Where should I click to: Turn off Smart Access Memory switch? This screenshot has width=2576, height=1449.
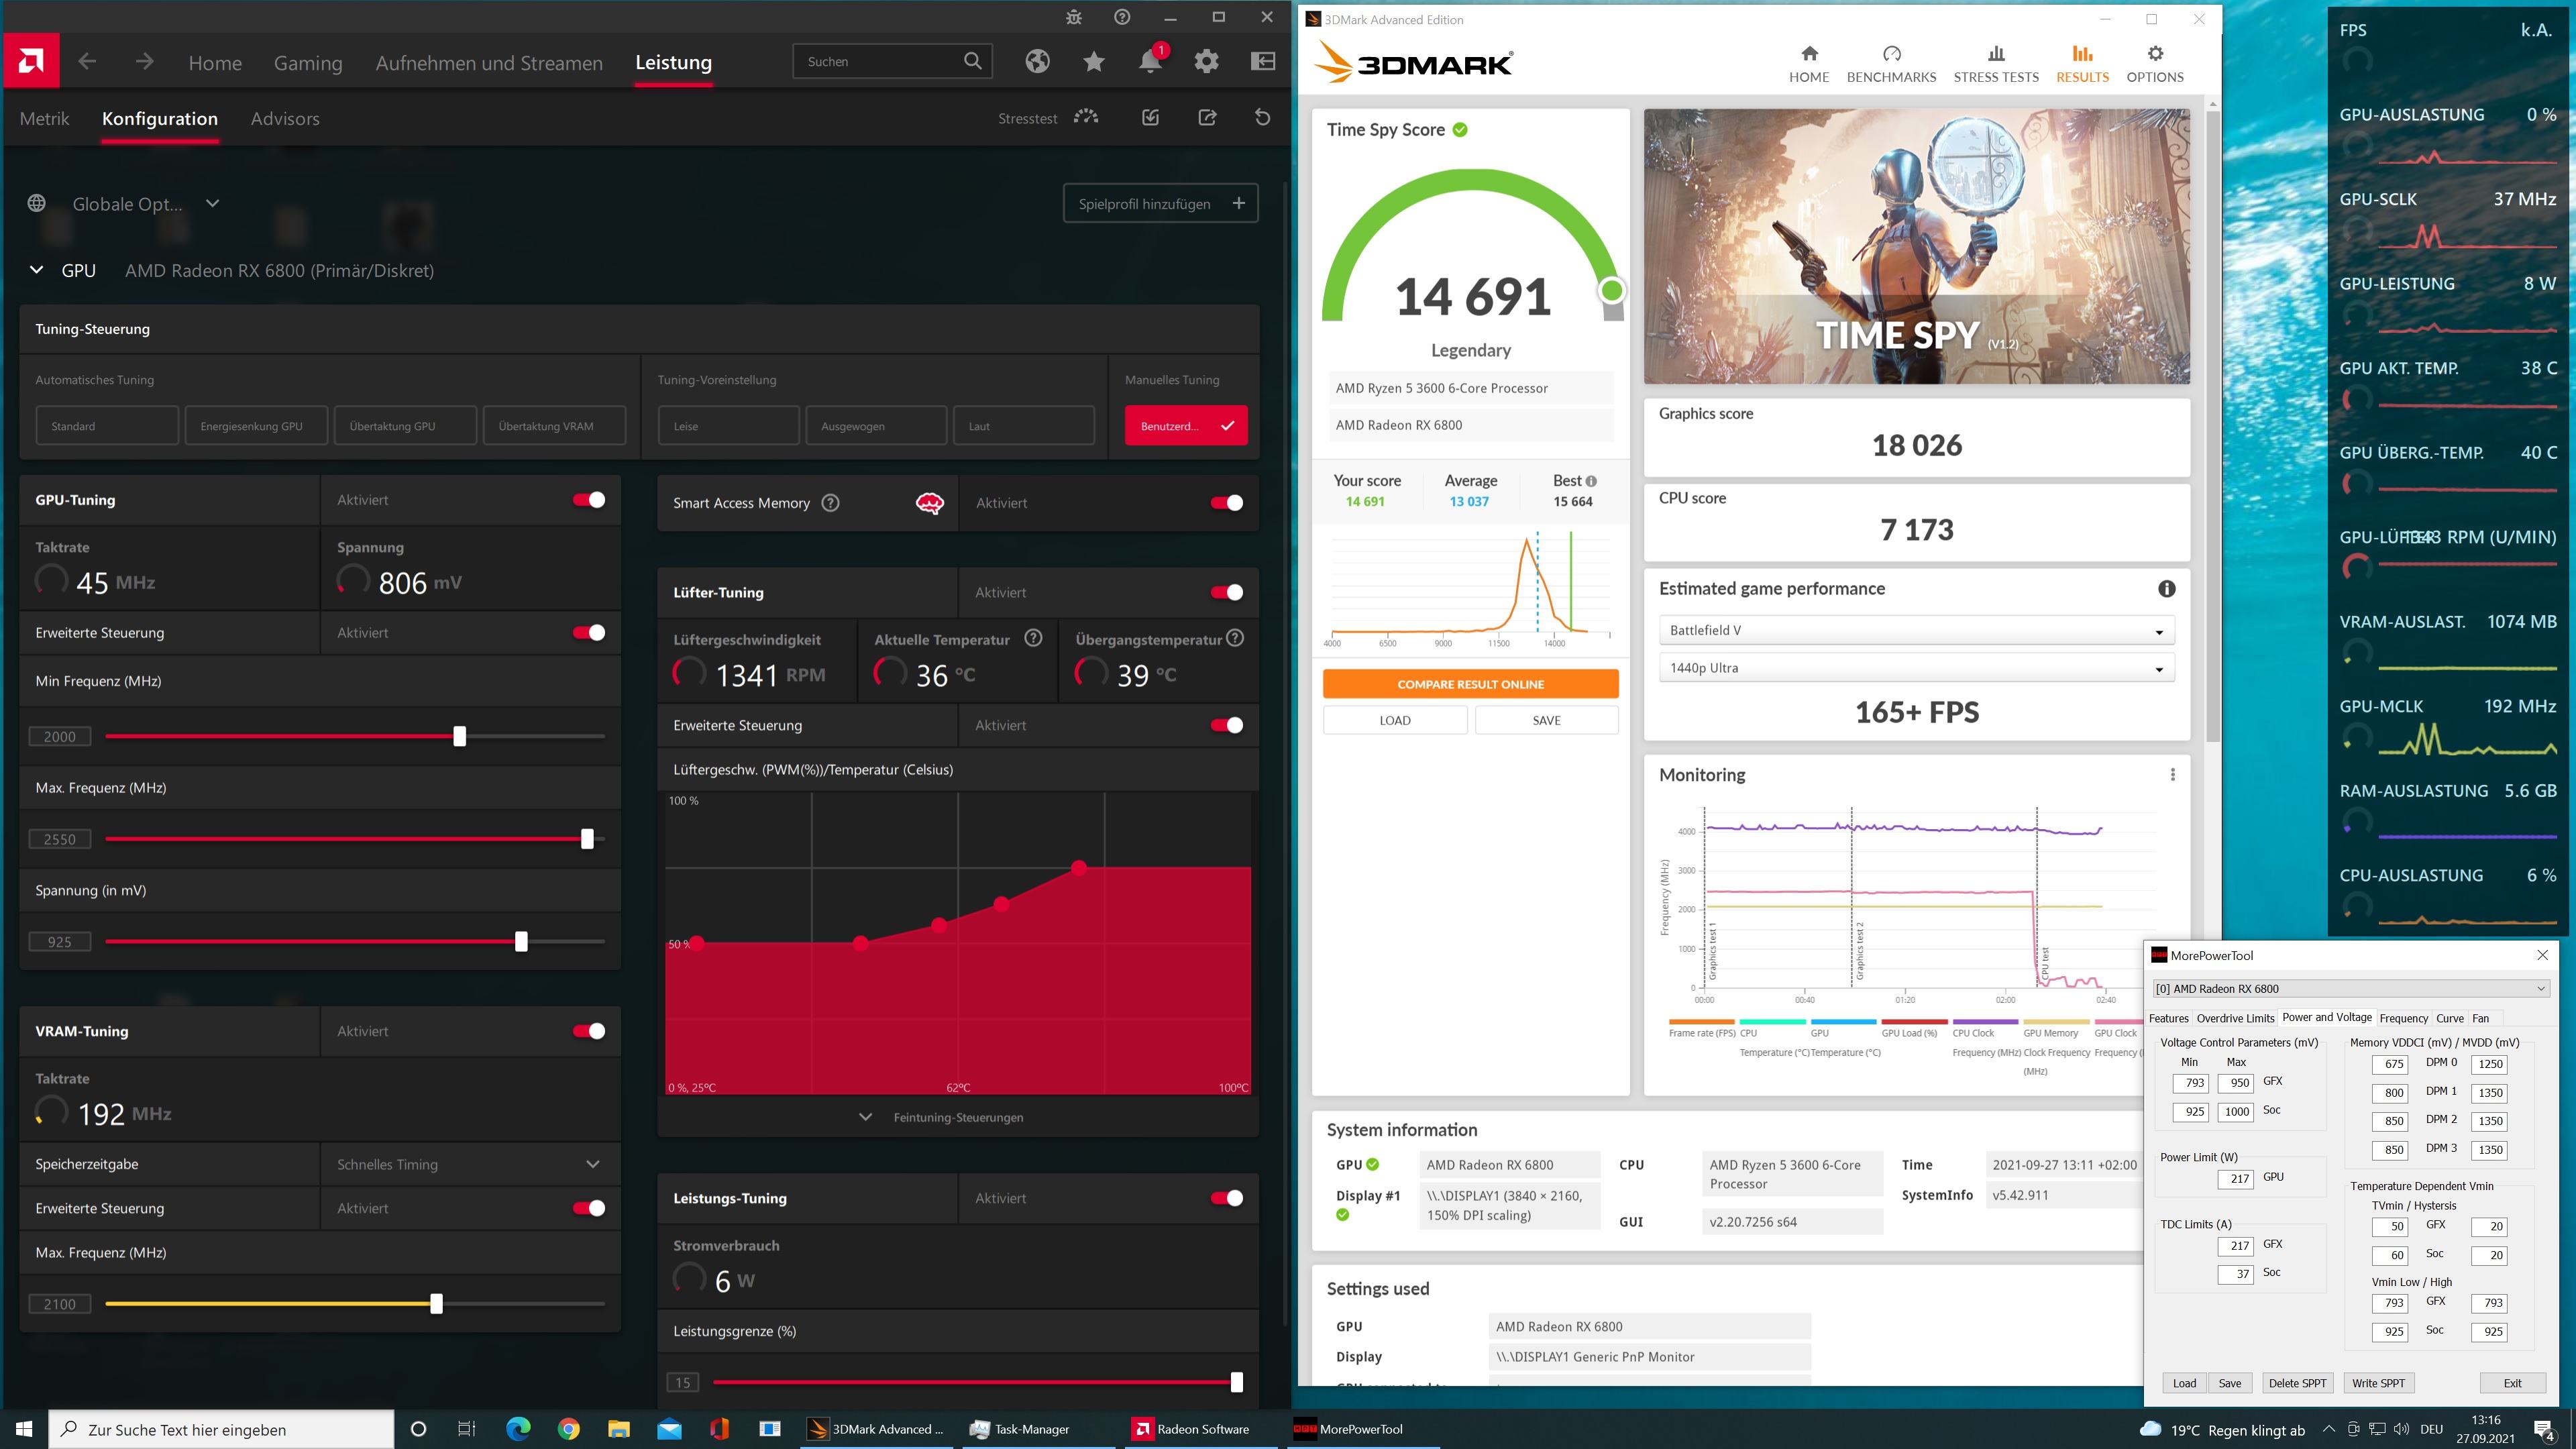click(1226, 503)
